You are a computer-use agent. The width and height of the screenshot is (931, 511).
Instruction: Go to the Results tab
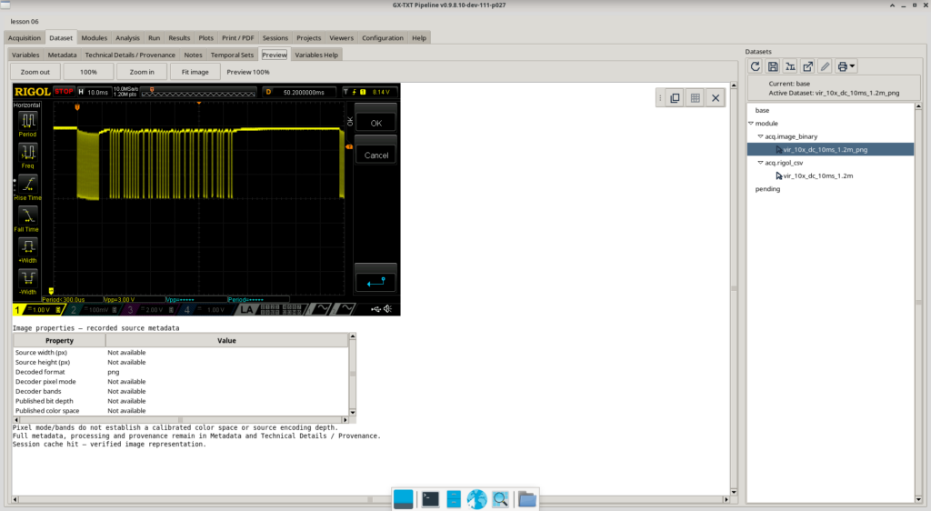179,38
